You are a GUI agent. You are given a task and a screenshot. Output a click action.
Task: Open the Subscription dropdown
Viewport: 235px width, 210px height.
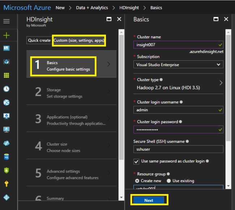click(178, 65)
